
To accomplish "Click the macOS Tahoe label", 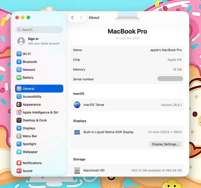I will pos(94,105).
